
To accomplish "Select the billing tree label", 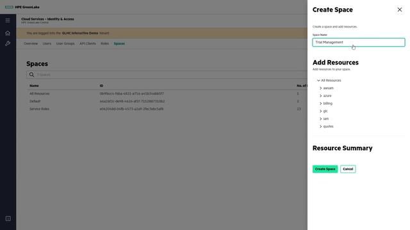I will [x=327, y=103].
